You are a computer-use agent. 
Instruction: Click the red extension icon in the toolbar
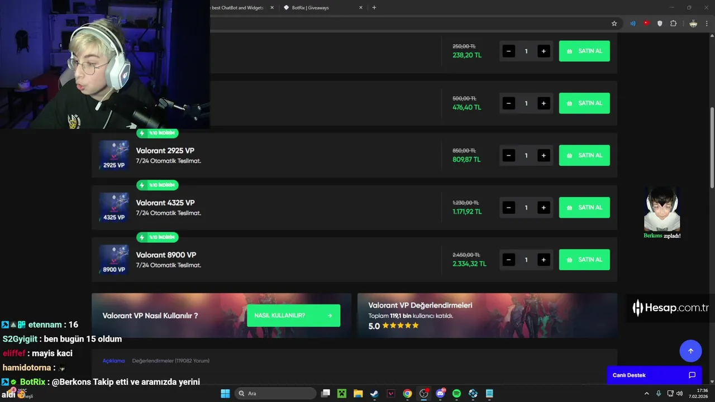646,23
